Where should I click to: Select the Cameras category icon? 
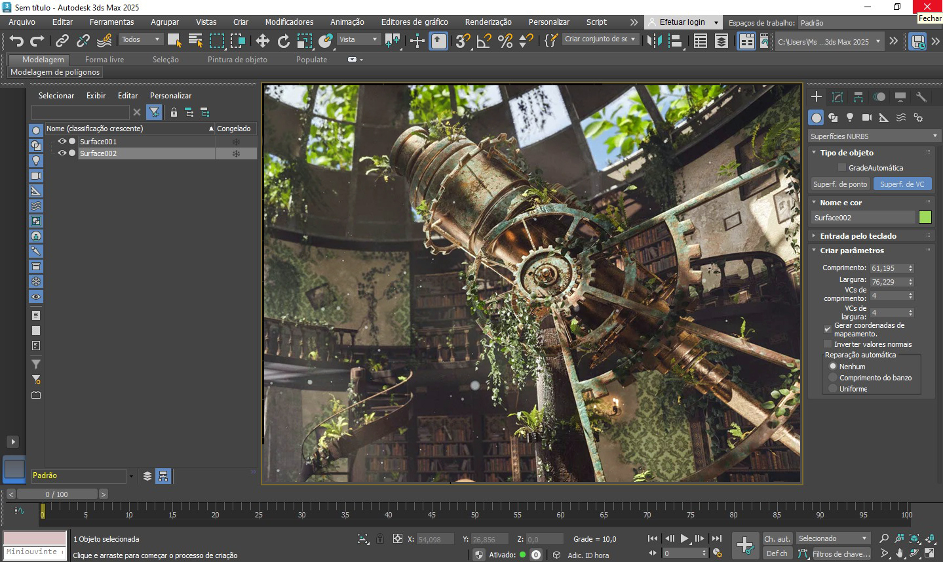tap(867, 117)
